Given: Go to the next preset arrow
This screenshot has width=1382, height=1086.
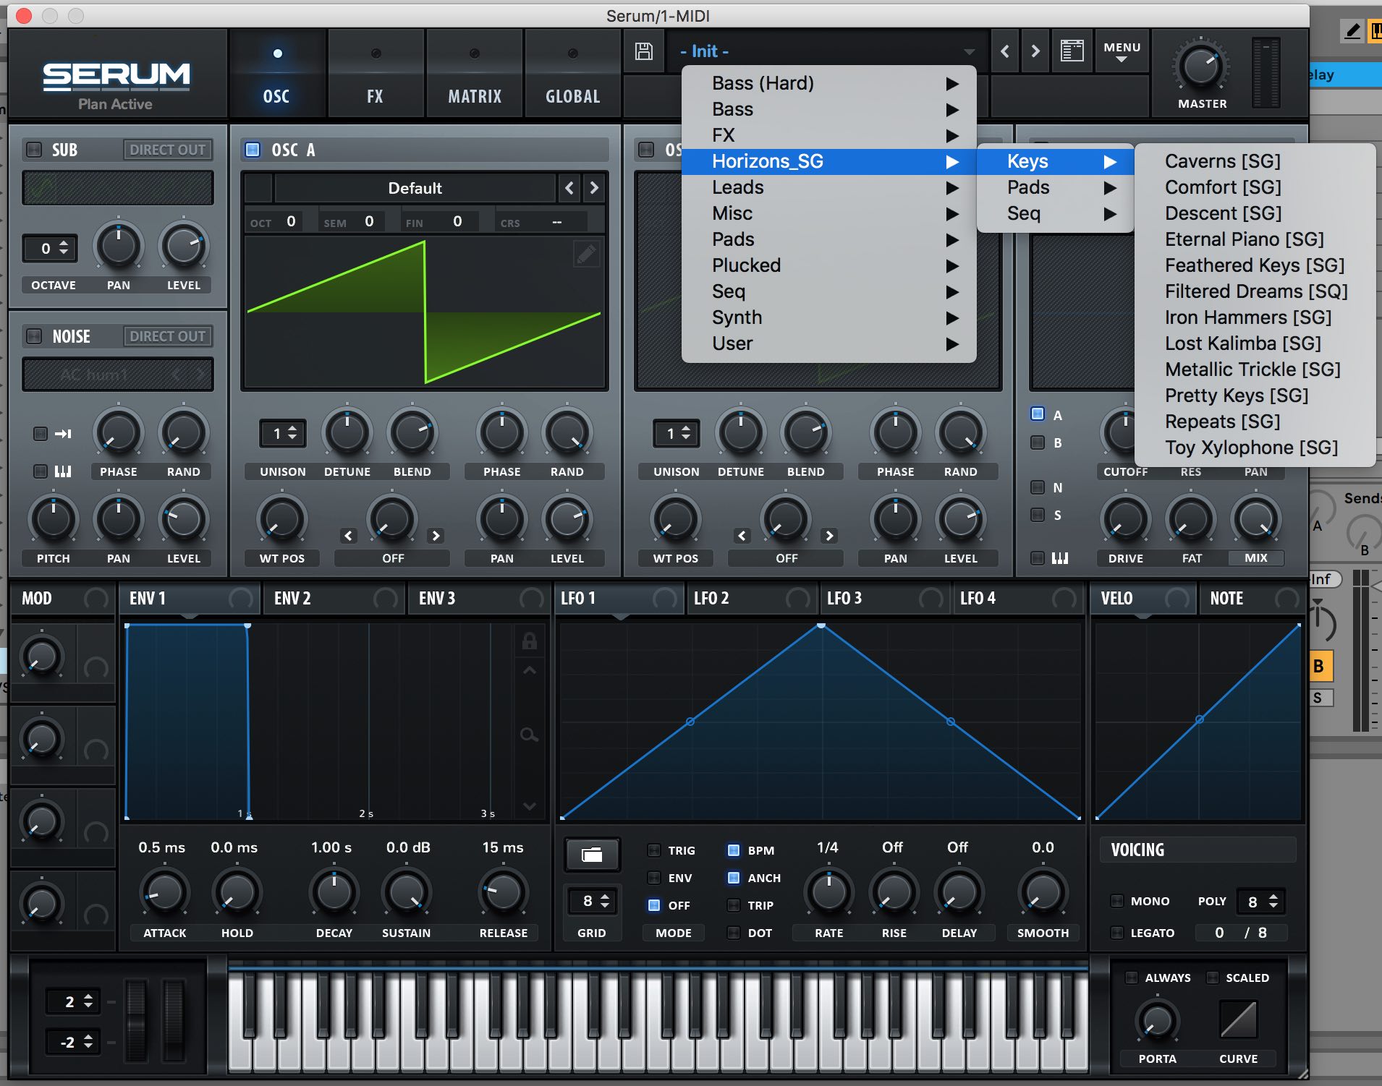Looking at the screenshot, I should (1035, 51).
